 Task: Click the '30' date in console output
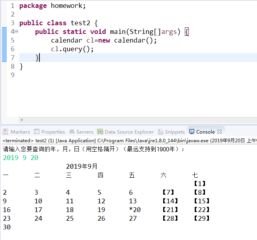coord(7,227)
